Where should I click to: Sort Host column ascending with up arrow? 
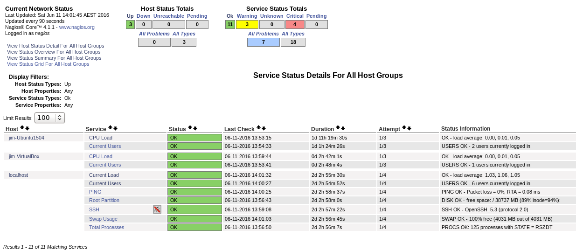[22, 128]
